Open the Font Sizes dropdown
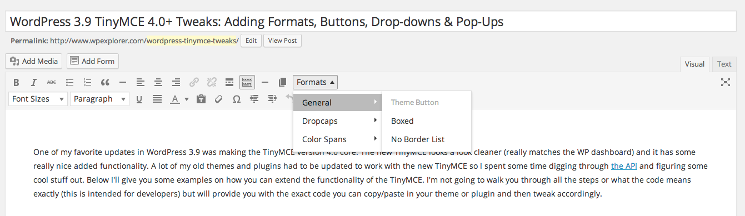 (x=38, y=99)
